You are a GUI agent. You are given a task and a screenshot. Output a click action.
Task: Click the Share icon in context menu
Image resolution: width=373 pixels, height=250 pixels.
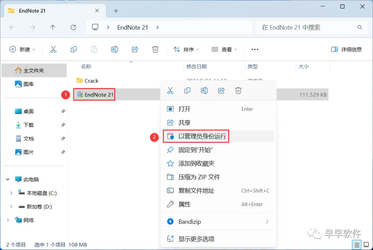[221, 90]
